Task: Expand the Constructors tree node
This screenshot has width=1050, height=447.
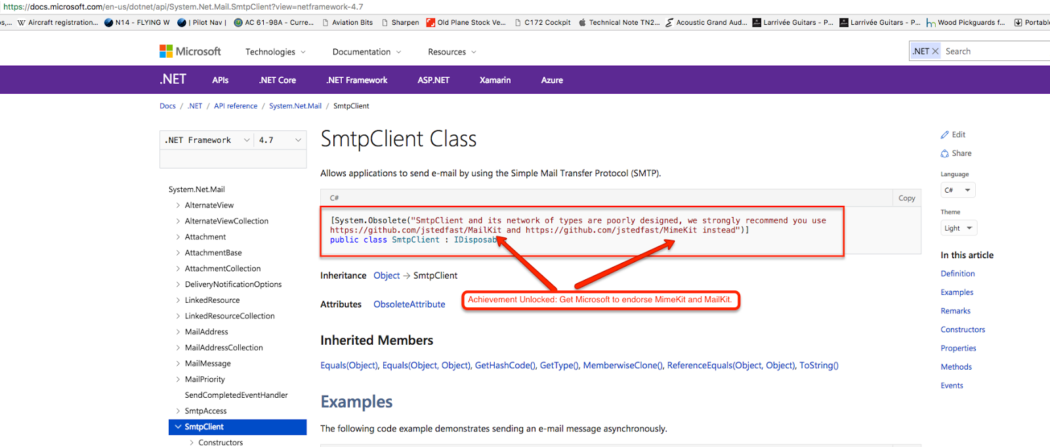Action: [192, 442]
